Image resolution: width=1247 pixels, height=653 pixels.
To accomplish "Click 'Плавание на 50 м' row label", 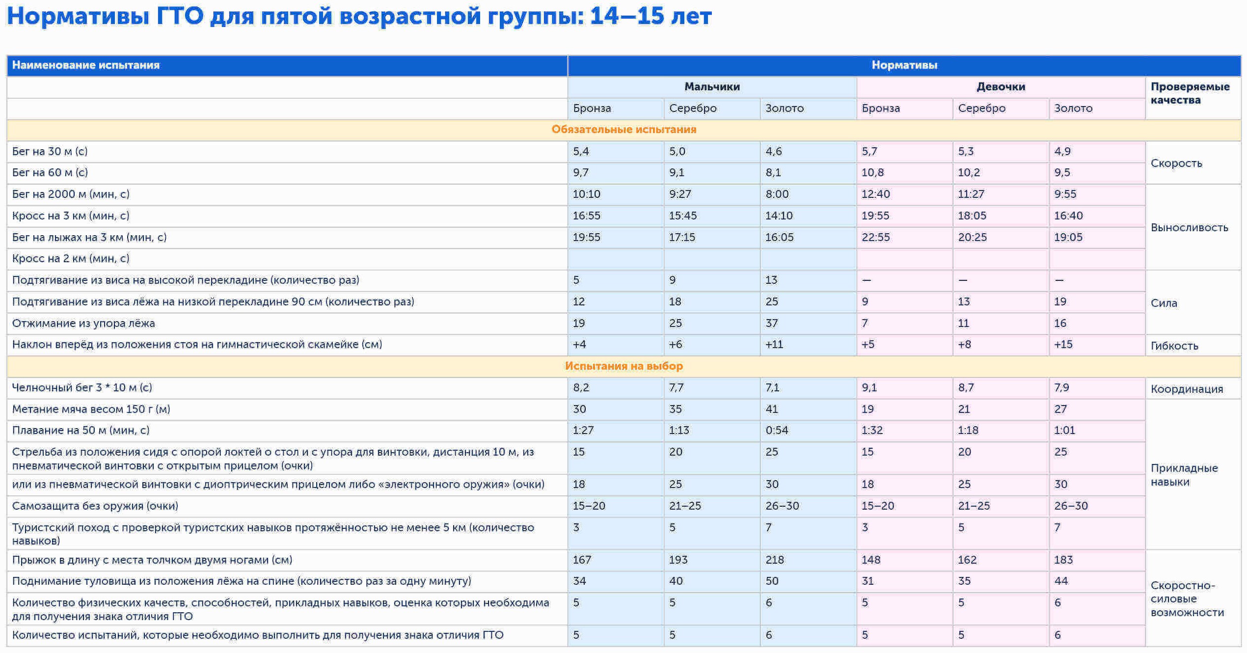I will 81,431.
